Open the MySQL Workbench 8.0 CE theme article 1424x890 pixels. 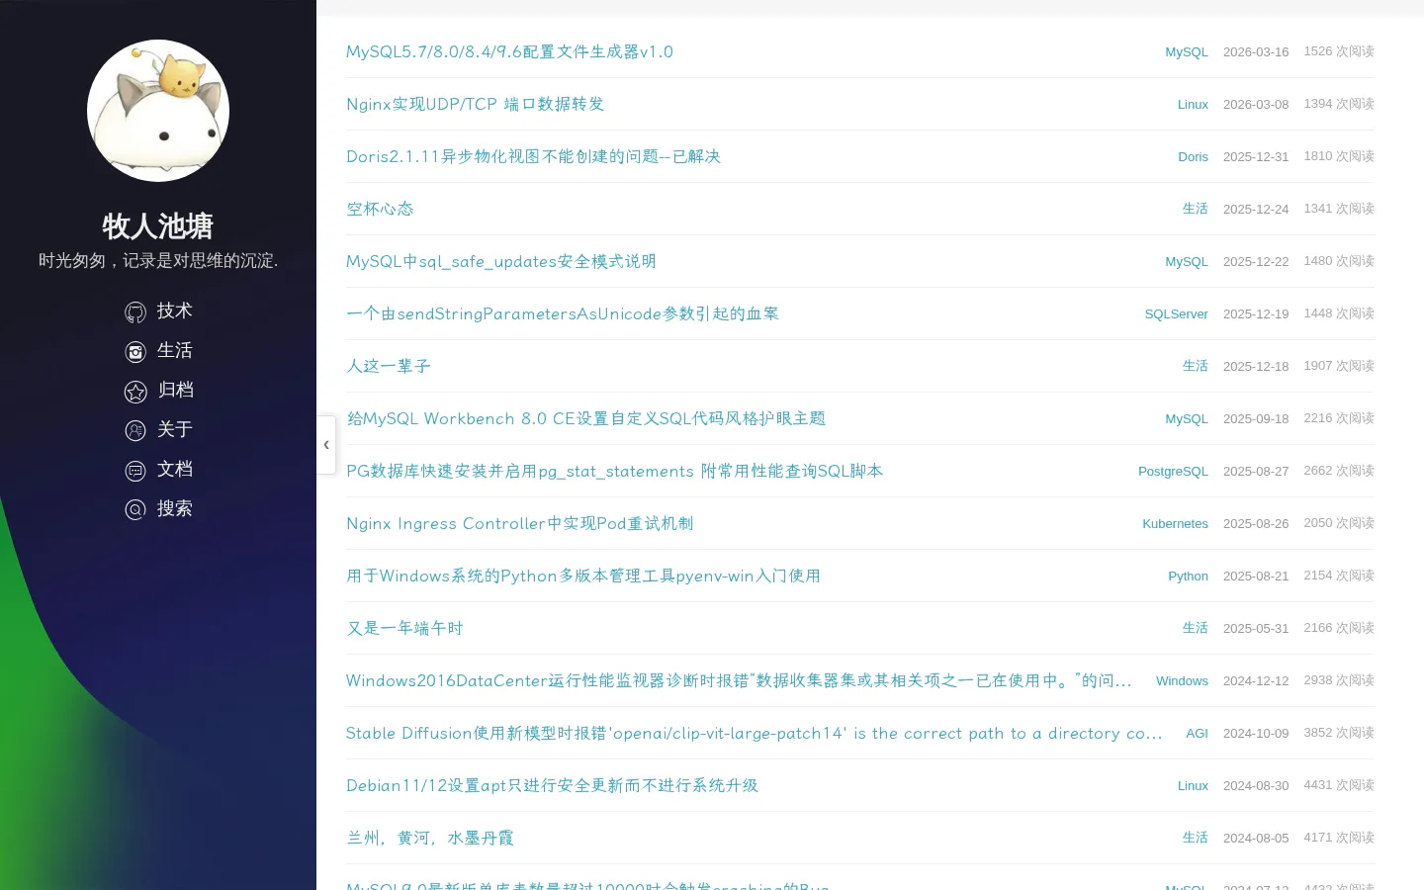point(585,418)
